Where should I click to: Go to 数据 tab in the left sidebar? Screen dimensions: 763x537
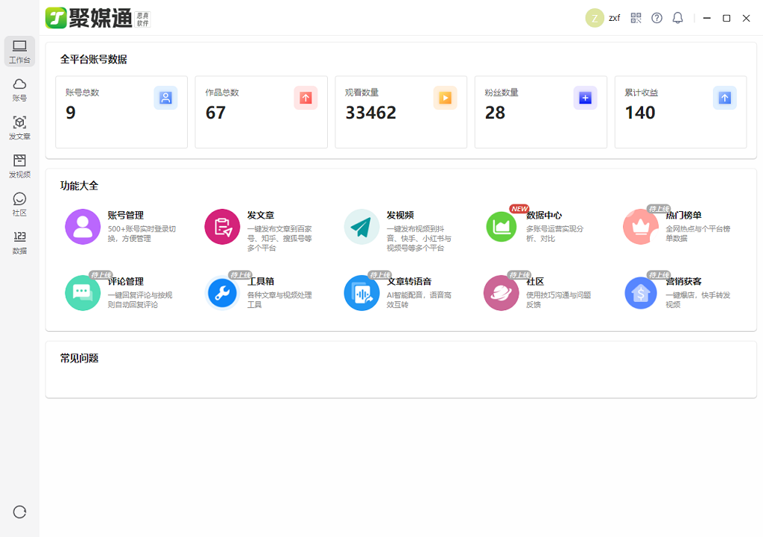(x=19, y=242)
